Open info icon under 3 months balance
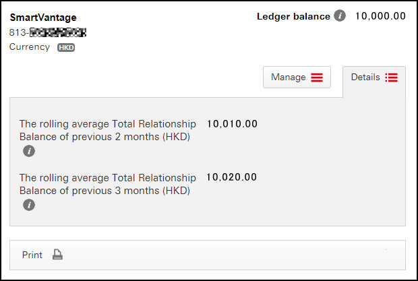Image resolution: width=418 pixels, height=281 pixels. [x=29, y=205]
